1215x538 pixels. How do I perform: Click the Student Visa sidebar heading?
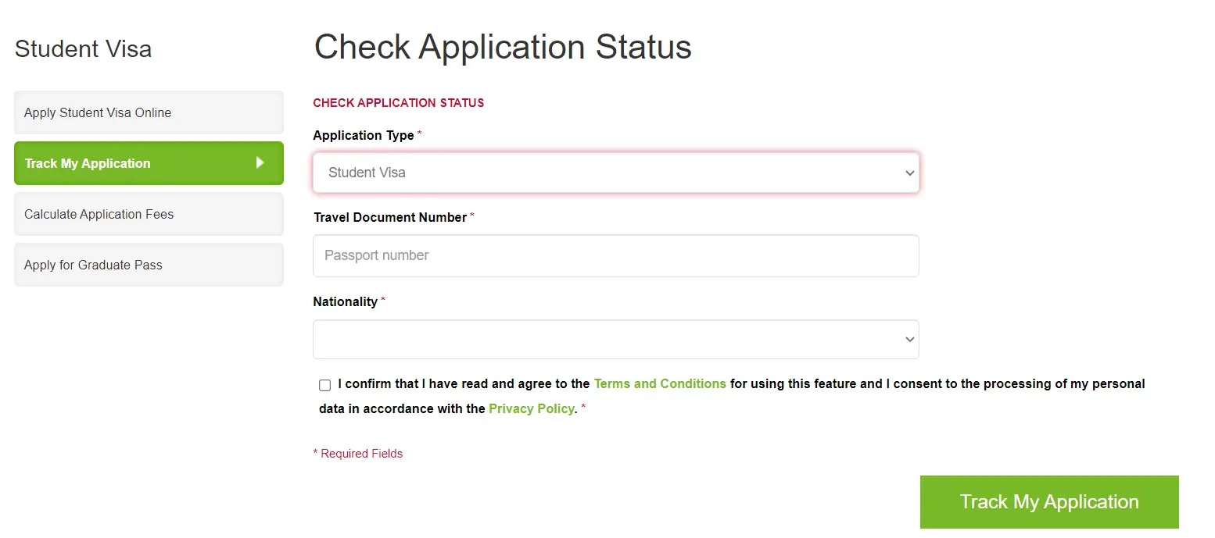pos(83,48)
